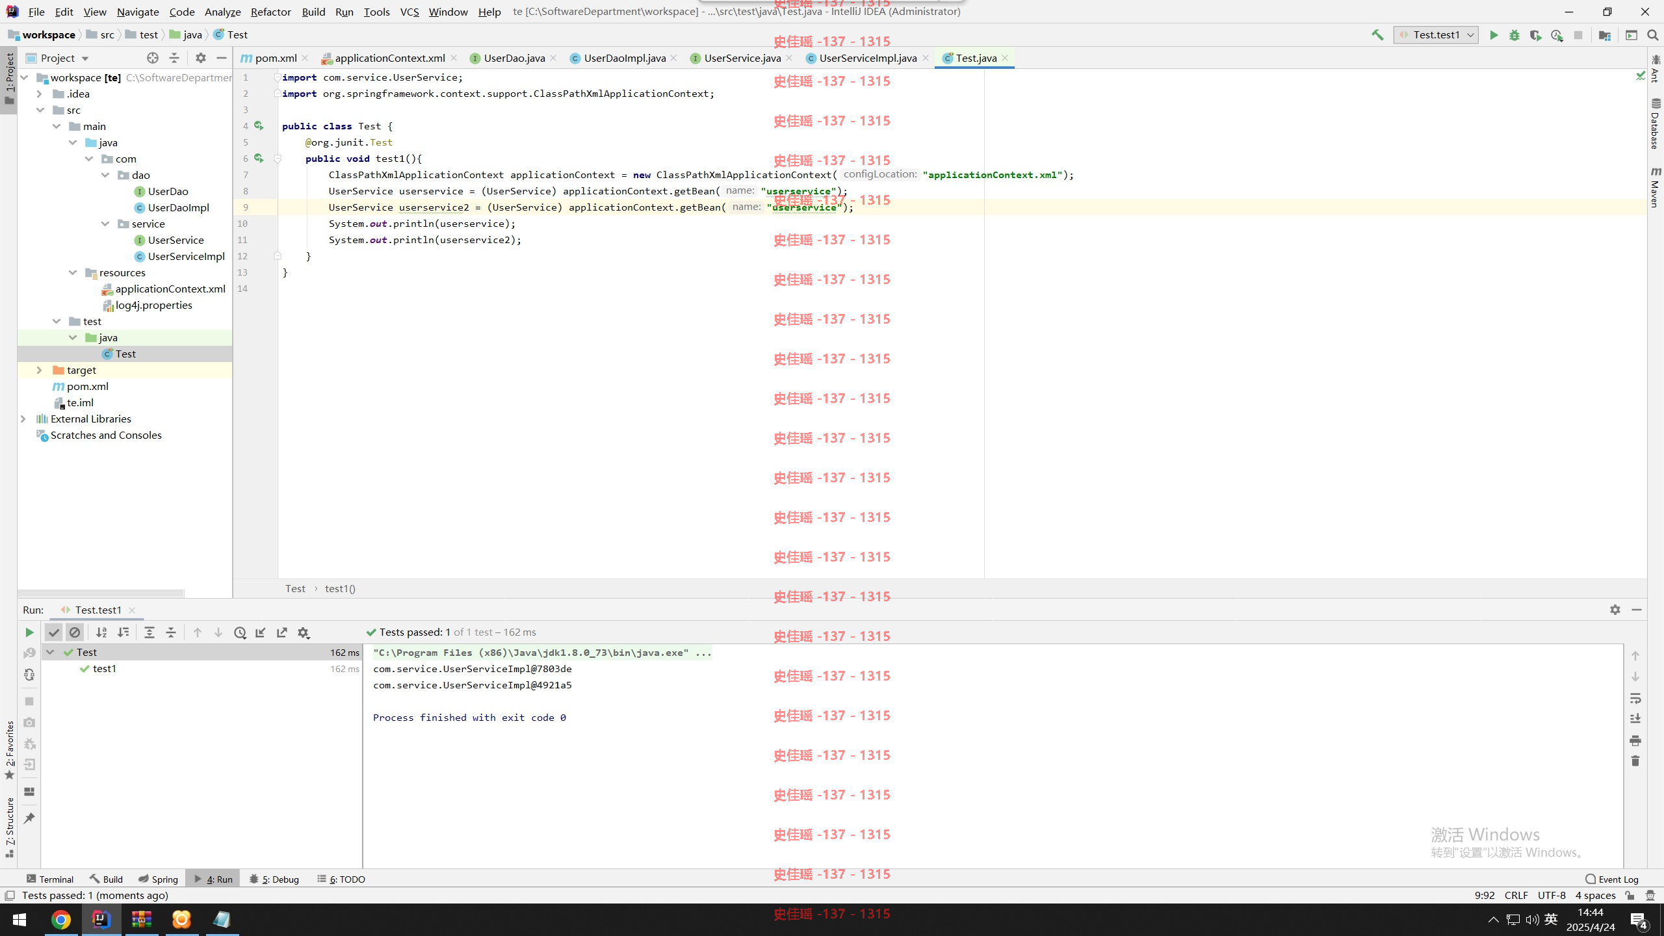This screenshot has width=1664, height=936.
Task: Open the Windows notification center
Action: click(1638, 920)
